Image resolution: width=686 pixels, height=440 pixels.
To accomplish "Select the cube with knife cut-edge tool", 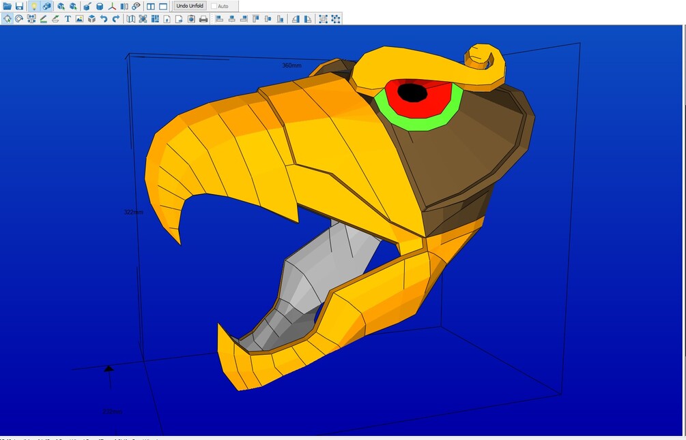I will pyautogui.click(x=87, y=6).
